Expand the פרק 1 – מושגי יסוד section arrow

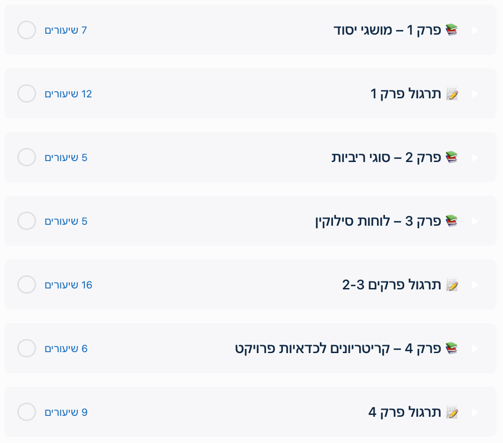point(475,30)
